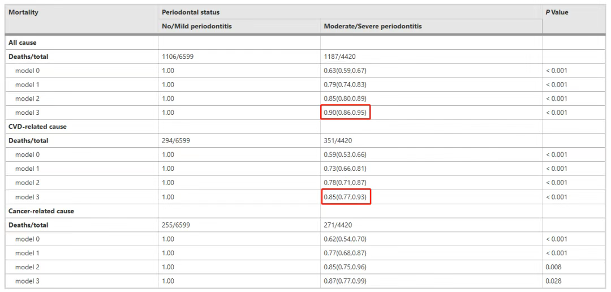Select the 271/4420 cancer deaths cell
The width and height of the screenshot is (611, 292).
tap(431, 225)
